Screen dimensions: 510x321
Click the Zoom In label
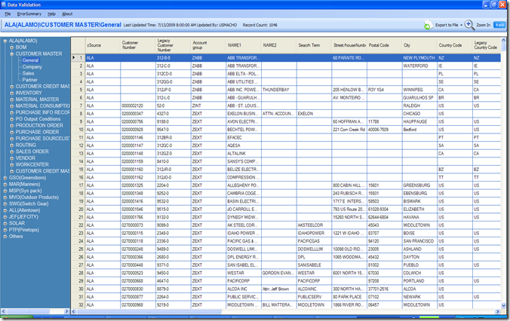[x=483, y=25]
